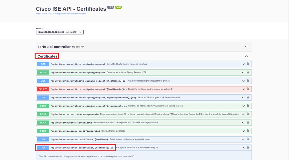Click lock icon on Generate a CSR row
Viewport: 289px width, 160px height.
248,72
